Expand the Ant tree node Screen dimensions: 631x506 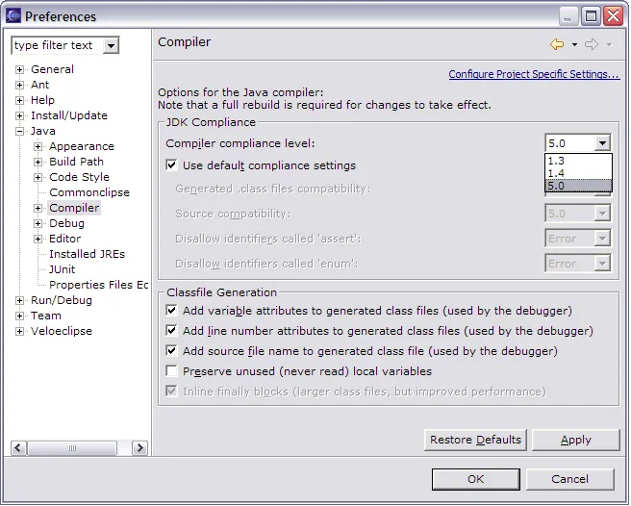pos(19,85)
